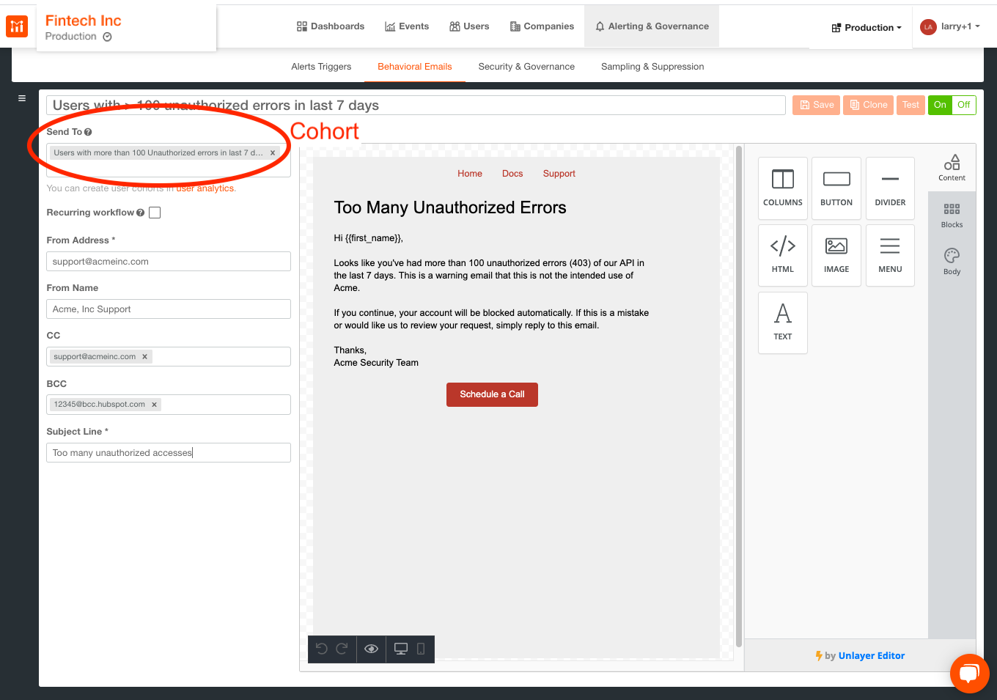Follow the user analytics link
997x700 pixels.
(x=205, y=188)
